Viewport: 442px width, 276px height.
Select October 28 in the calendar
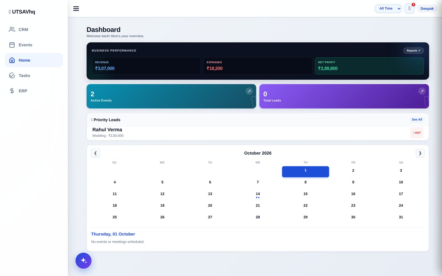click(258, 217)
